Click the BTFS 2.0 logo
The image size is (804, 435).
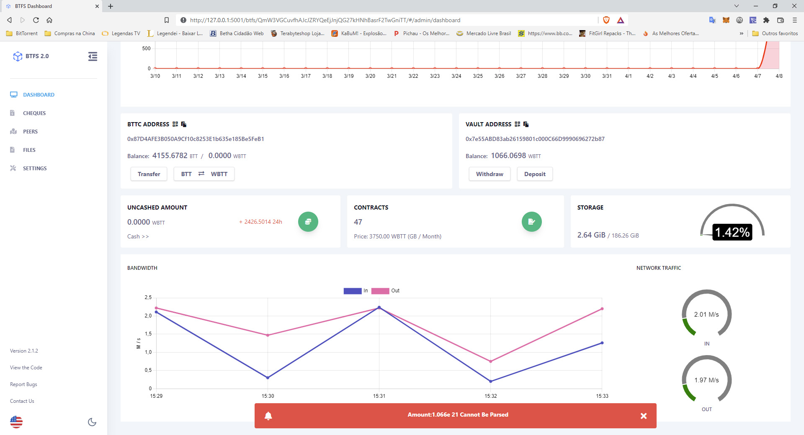coord(31,56)
